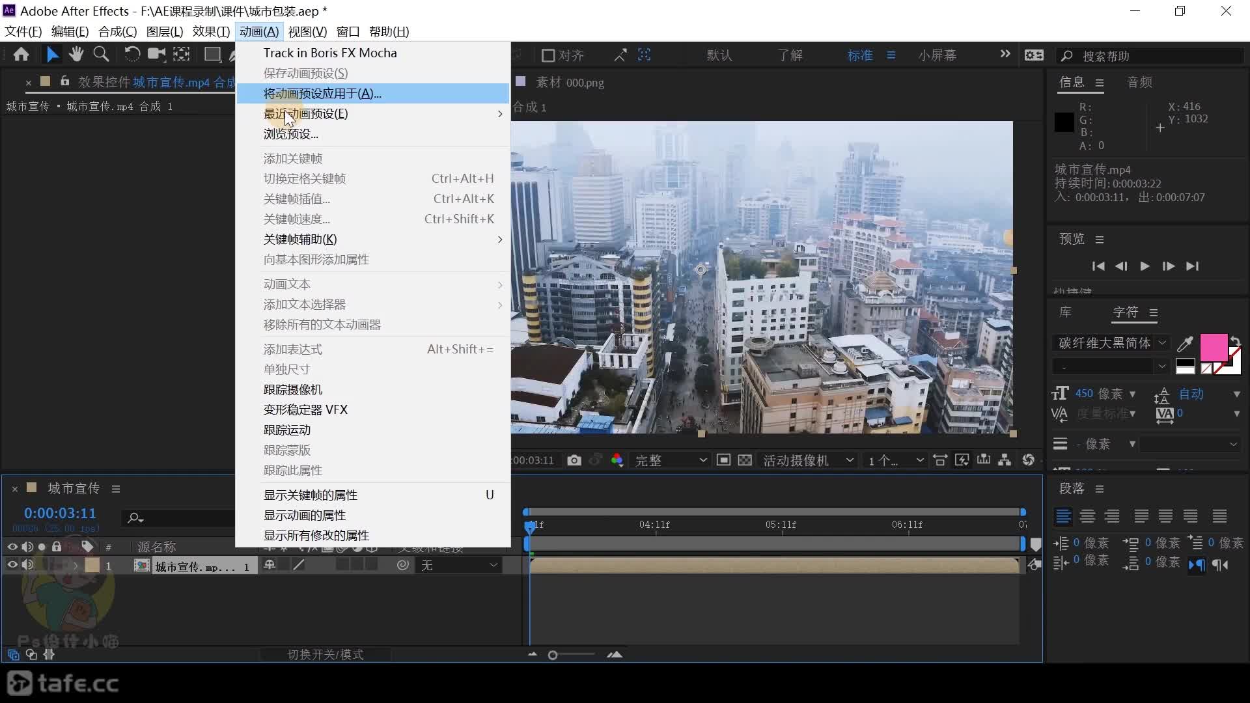Viewport: 1250px width, 703px height.
Task: Toggle the effects panel lock icon
Action: tap(64, 81)
